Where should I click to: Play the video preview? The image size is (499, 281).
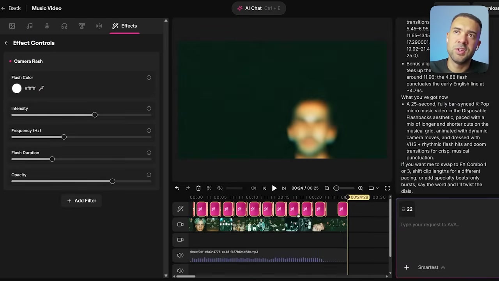274,188
